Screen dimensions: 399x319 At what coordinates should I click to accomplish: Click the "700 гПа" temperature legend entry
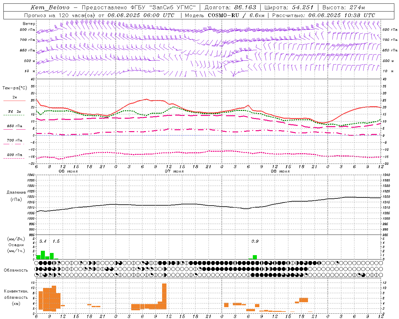(14, 140)
